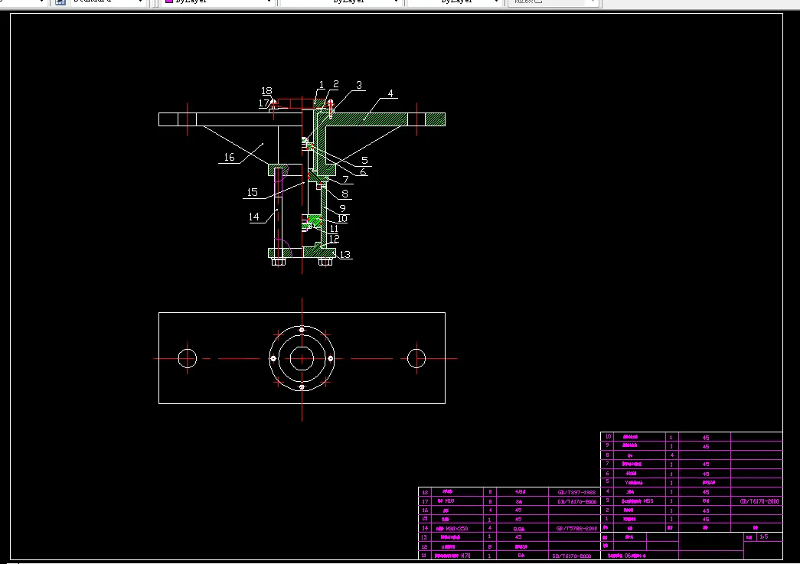Viewport: 800px width, 564px height.
Task: Select balloon label 9 in the section view
Action: click(342, 208)
